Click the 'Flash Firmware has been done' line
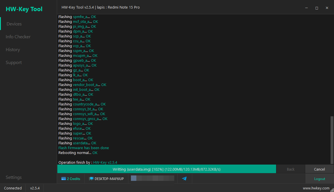 [84, 148]
